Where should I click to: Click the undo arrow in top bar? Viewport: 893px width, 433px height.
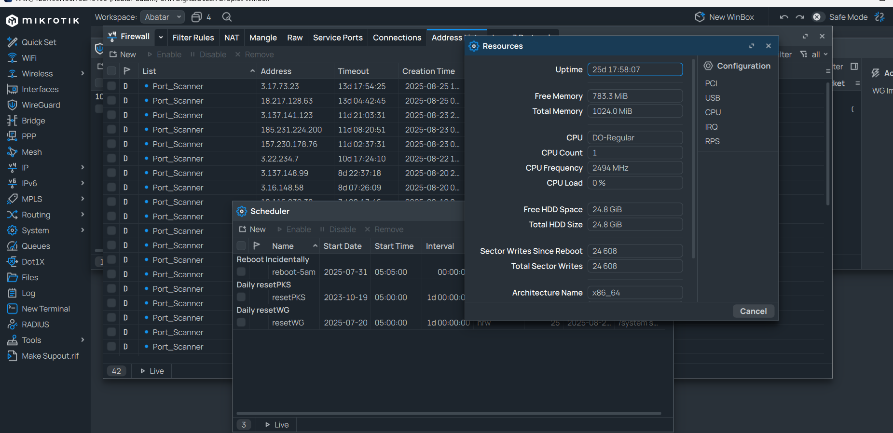click(784, 17)
